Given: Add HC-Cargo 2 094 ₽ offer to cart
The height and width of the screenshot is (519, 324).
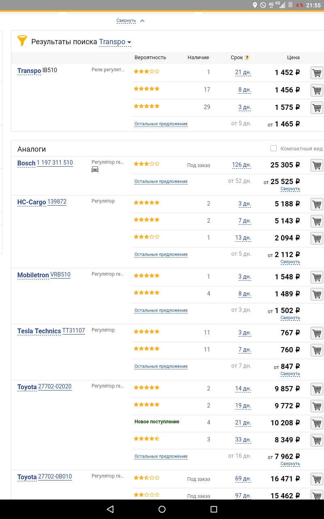Looking at the screenshot, I should pos(317,238).
